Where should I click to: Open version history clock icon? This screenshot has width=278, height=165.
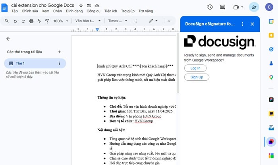(210, 7)
